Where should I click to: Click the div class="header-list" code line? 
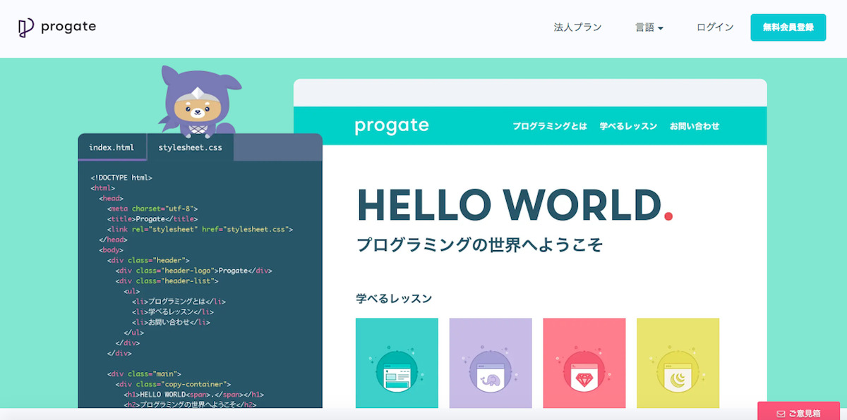click(167, 281)
